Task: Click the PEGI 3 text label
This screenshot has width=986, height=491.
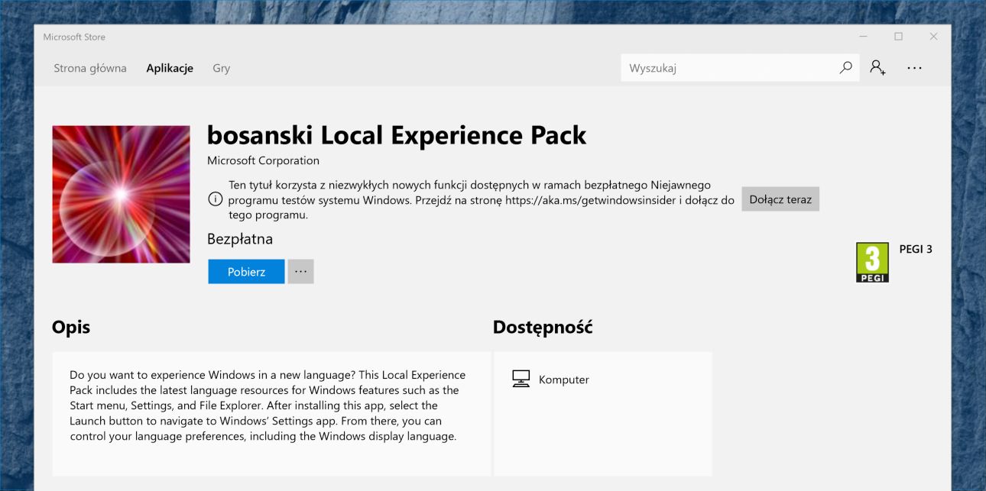Action: (916, 249)
